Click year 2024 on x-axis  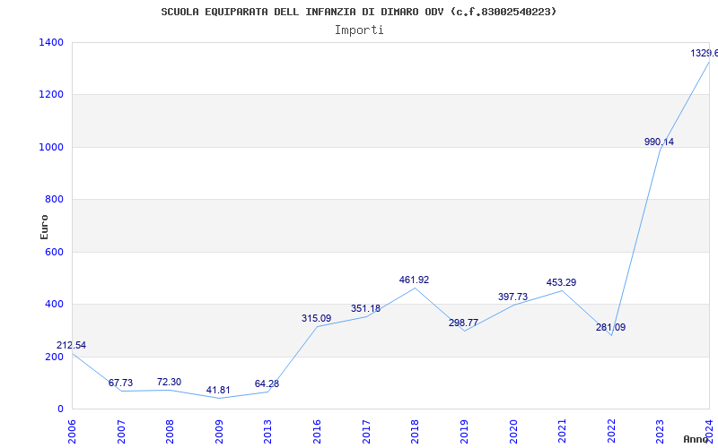[709, 432]
